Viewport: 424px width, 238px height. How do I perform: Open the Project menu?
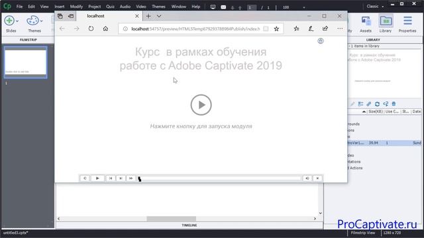point(94,7)
